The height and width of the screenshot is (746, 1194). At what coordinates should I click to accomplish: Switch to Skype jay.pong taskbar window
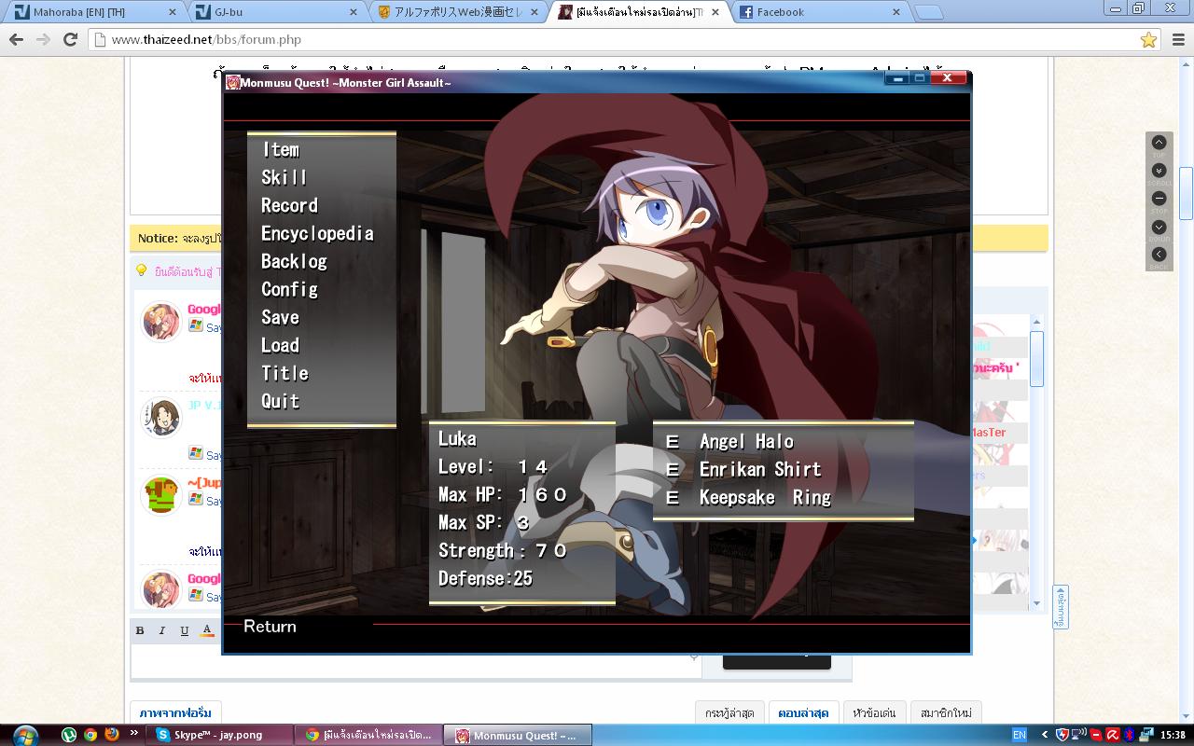219,735
